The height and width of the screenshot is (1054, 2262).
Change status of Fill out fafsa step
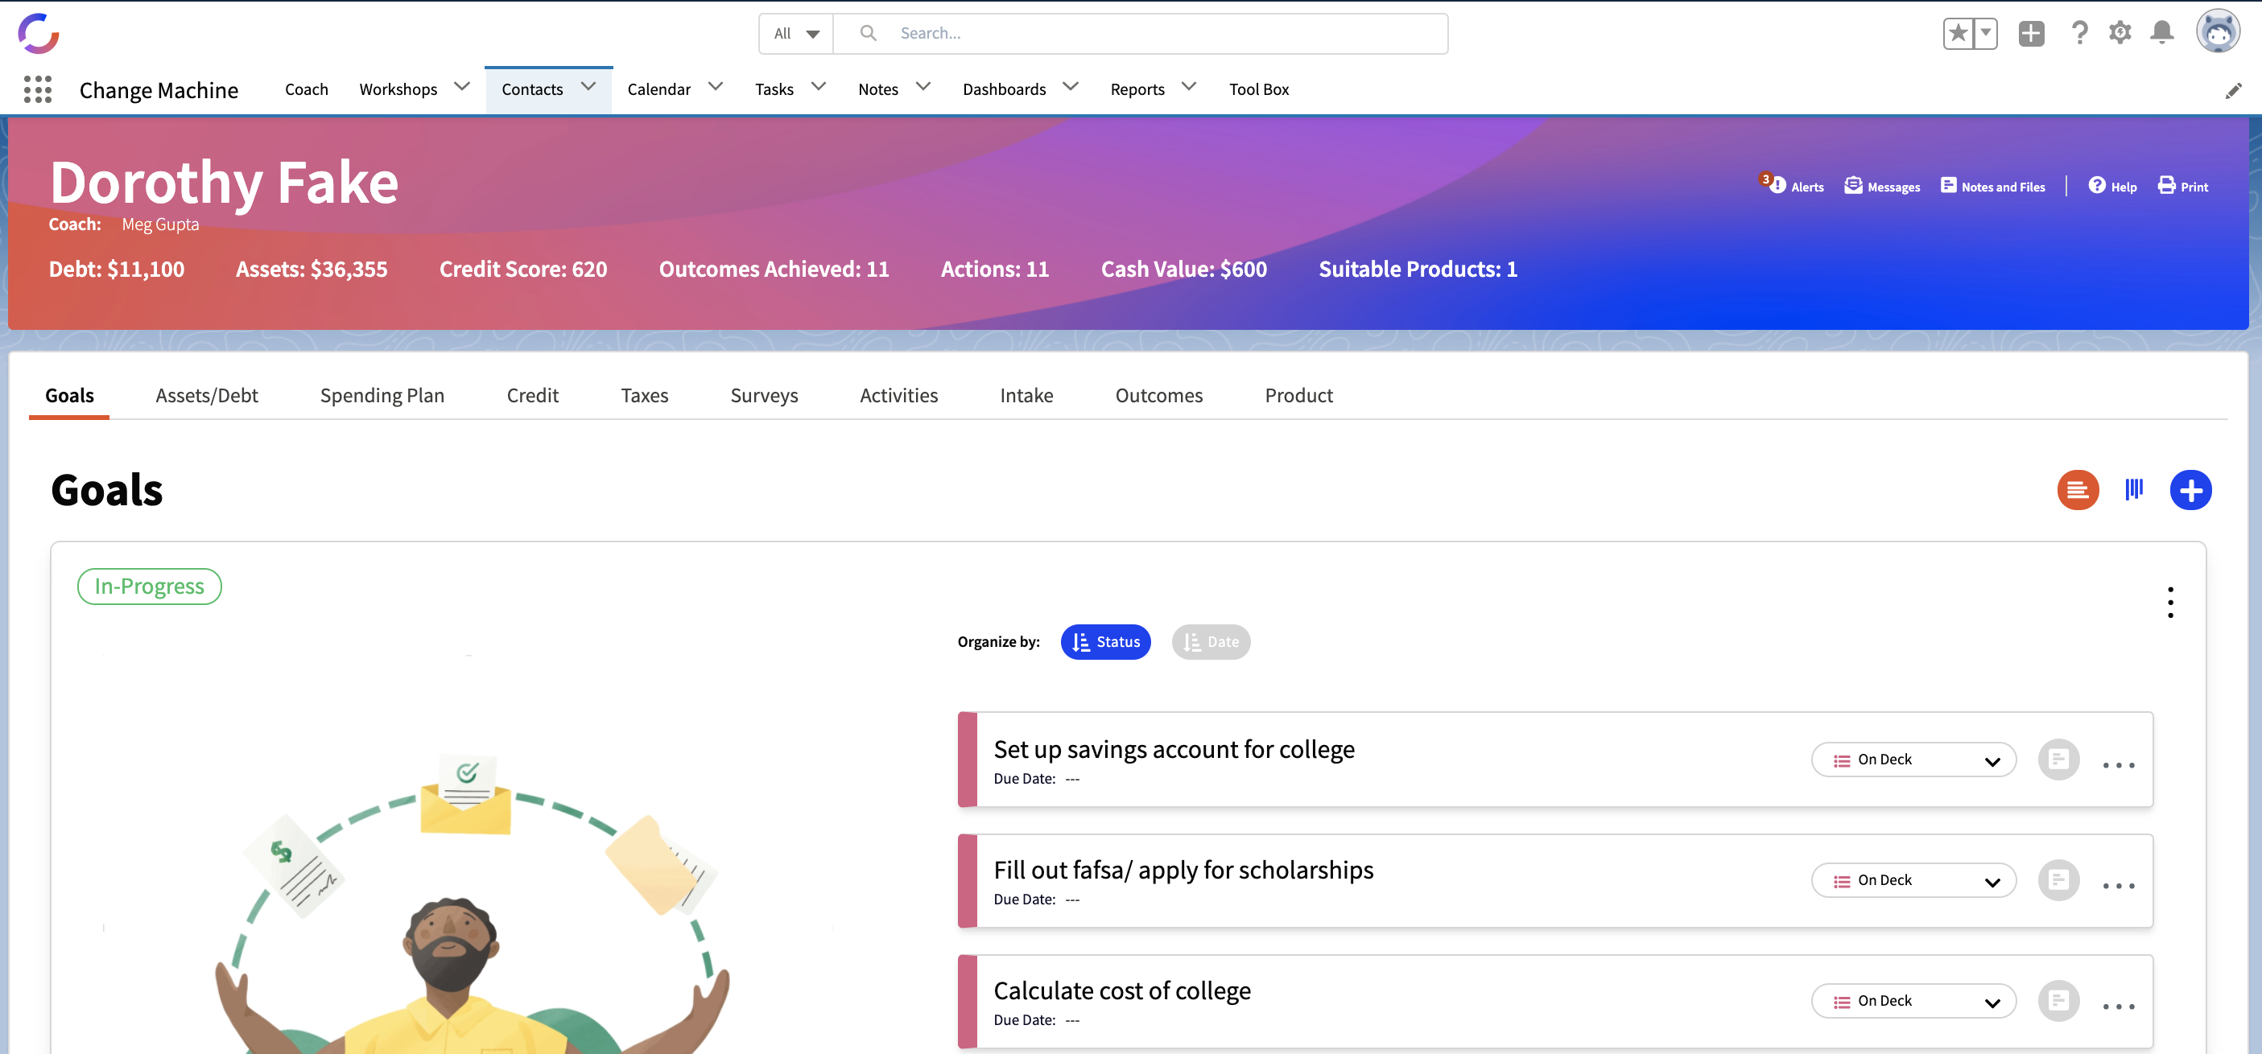pyautogui.click(x=1913, y=879)
